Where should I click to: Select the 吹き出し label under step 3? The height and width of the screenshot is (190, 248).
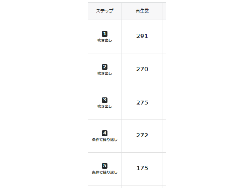pos(105,107)
